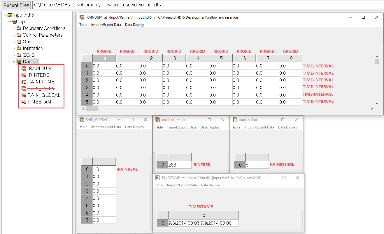Click the IRINTERS dataset icon in tree
The height and width of the screenshot is (234, 384).
(x=24, y=75)
